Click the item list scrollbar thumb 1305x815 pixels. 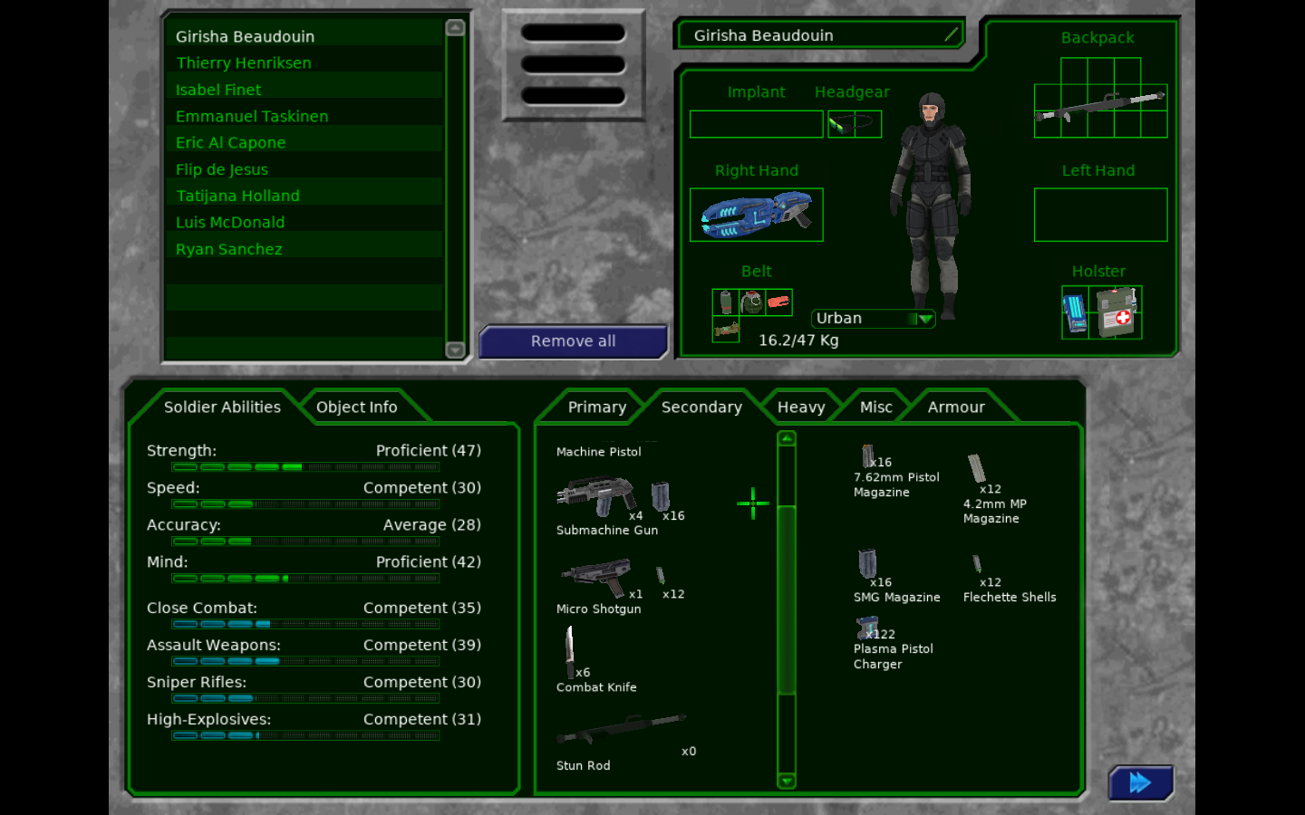[x=787, y=599]
